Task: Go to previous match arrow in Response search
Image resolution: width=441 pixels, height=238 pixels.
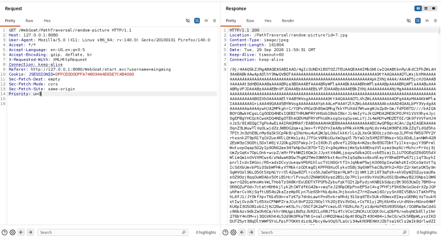Action: (242, 232)
